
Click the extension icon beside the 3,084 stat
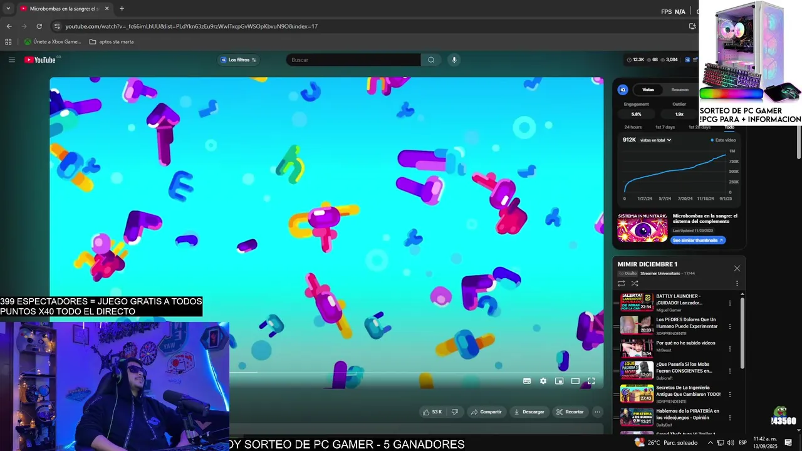[687, 60]
